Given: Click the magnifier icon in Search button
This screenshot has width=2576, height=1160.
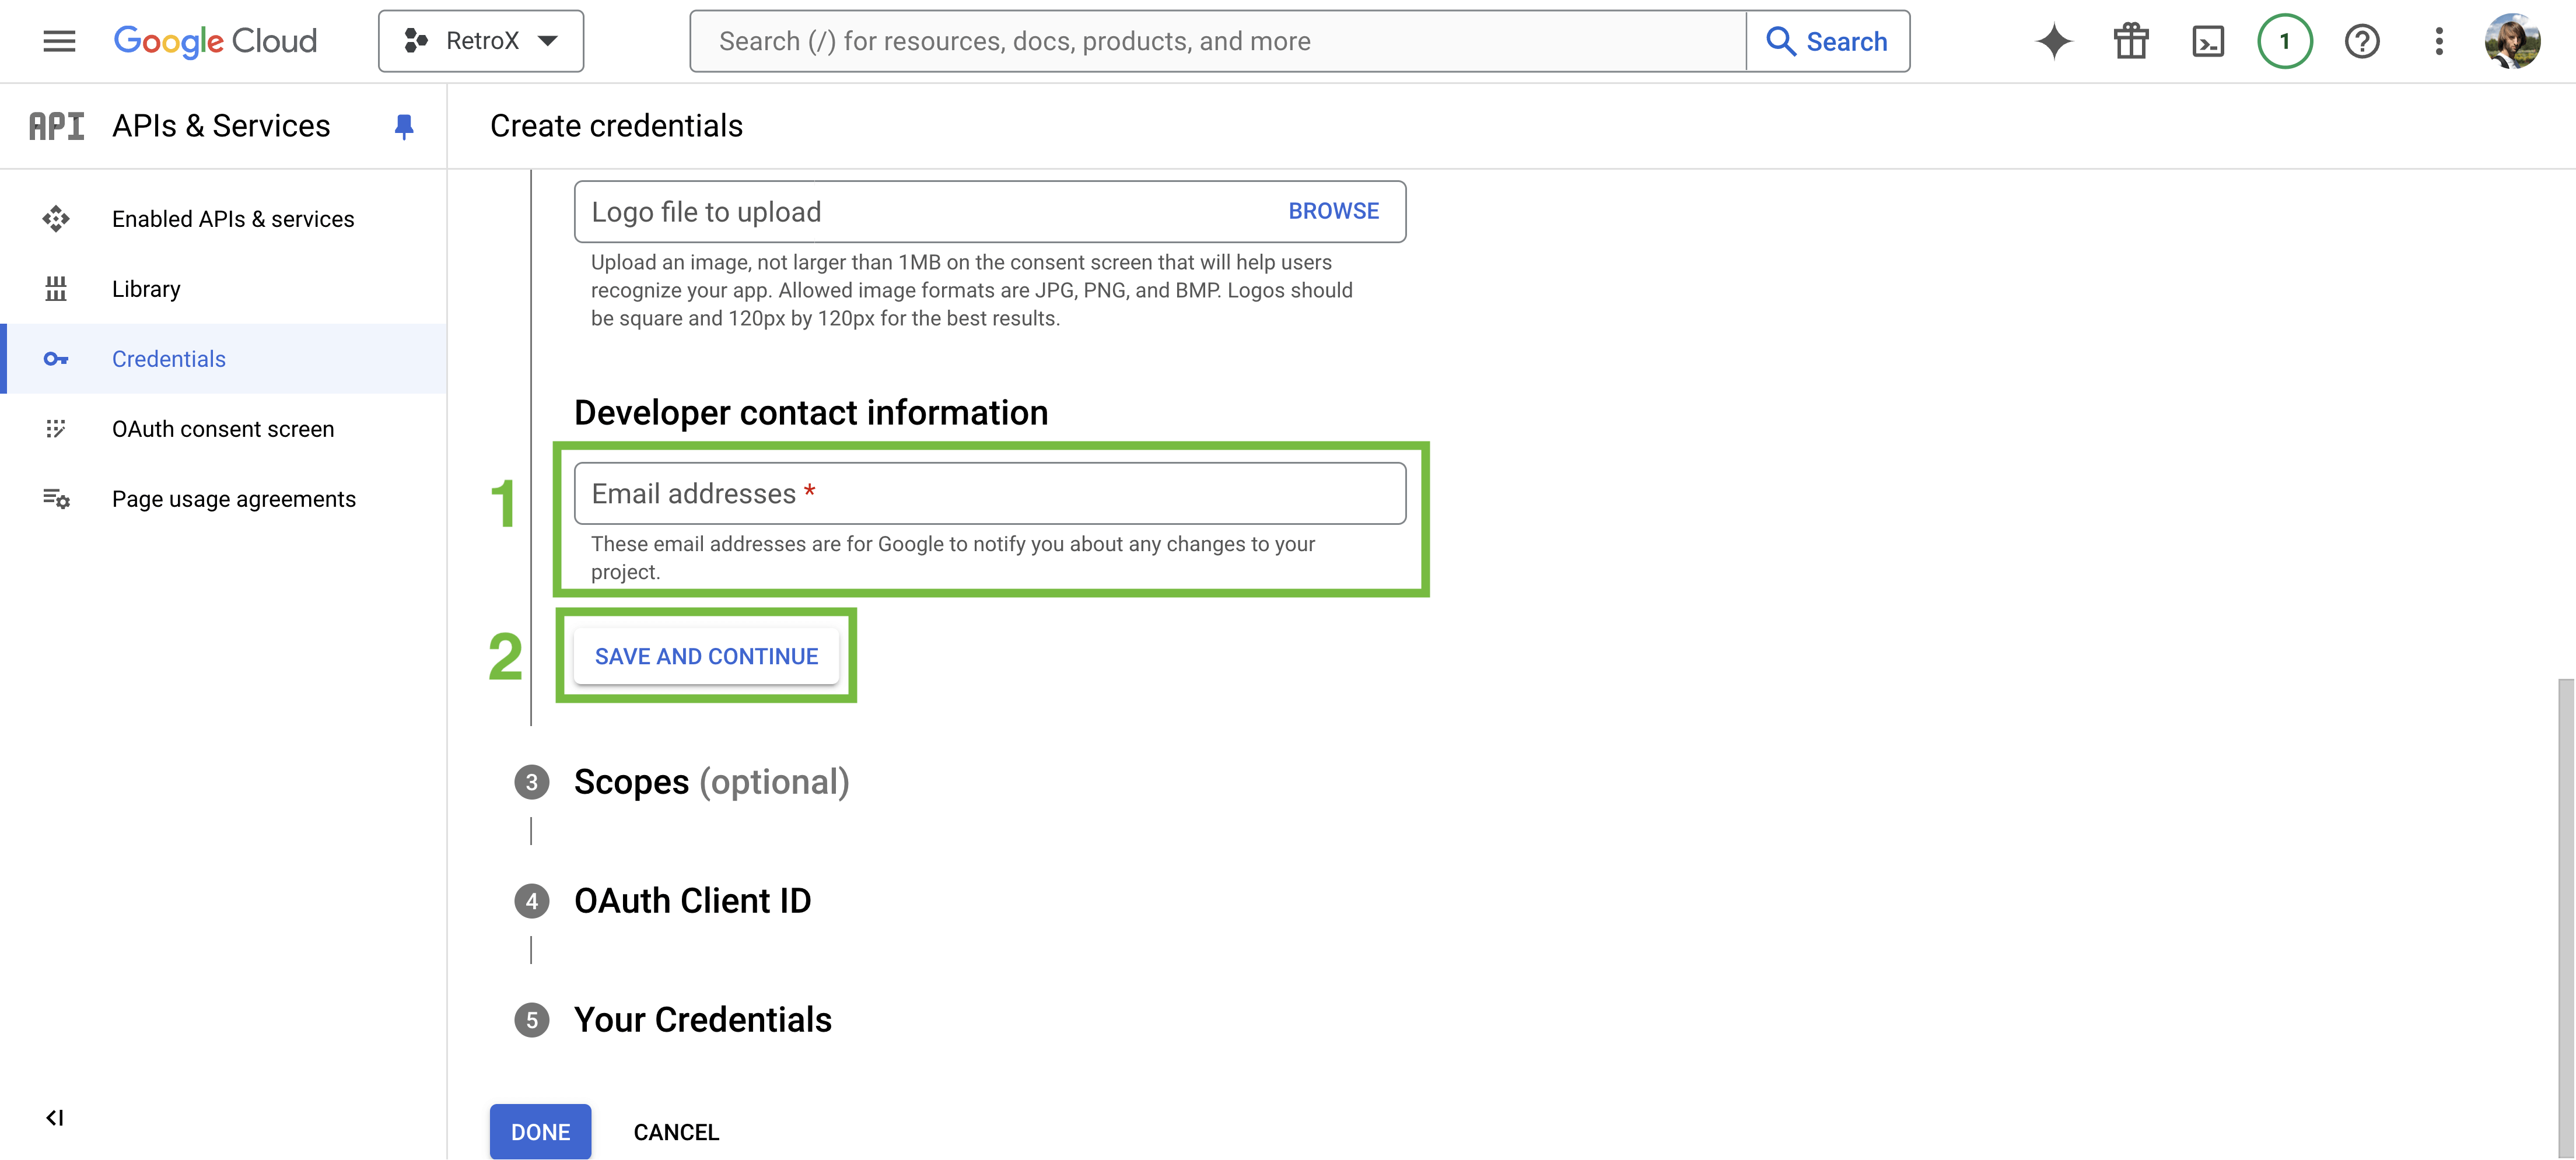Looking at the screenshot, I should pyautogui.click(x=1780, y=41).
